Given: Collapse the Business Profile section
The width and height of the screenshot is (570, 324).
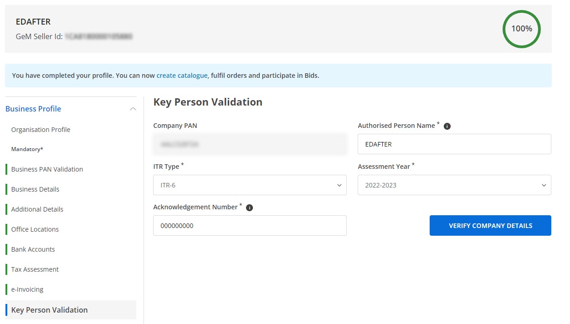Looking at the screenshot, I should click(133, 109).
